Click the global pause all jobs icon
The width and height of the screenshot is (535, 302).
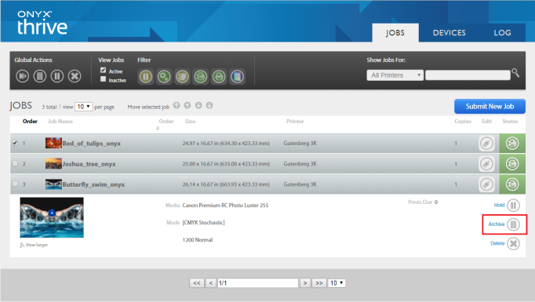click(57, 76)
